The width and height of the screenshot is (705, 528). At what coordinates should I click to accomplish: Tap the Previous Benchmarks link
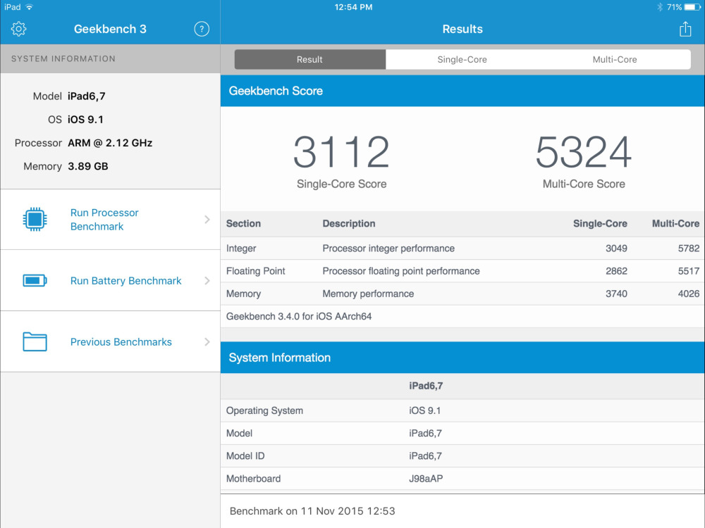(x=121, y=341)
